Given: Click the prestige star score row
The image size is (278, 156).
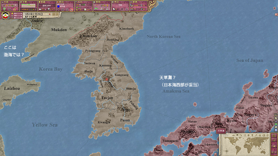Looking at the screenshot, I should (x=17, y=14).
